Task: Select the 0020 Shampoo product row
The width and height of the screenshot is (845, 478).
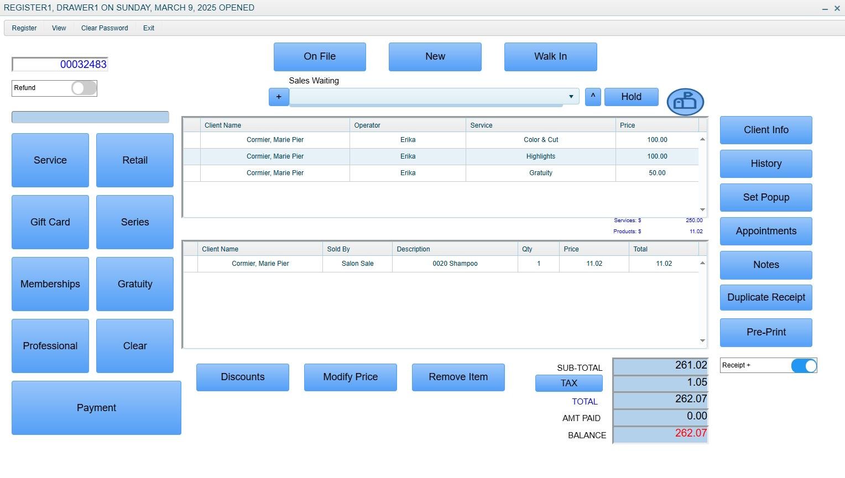Action: (455, 264)
